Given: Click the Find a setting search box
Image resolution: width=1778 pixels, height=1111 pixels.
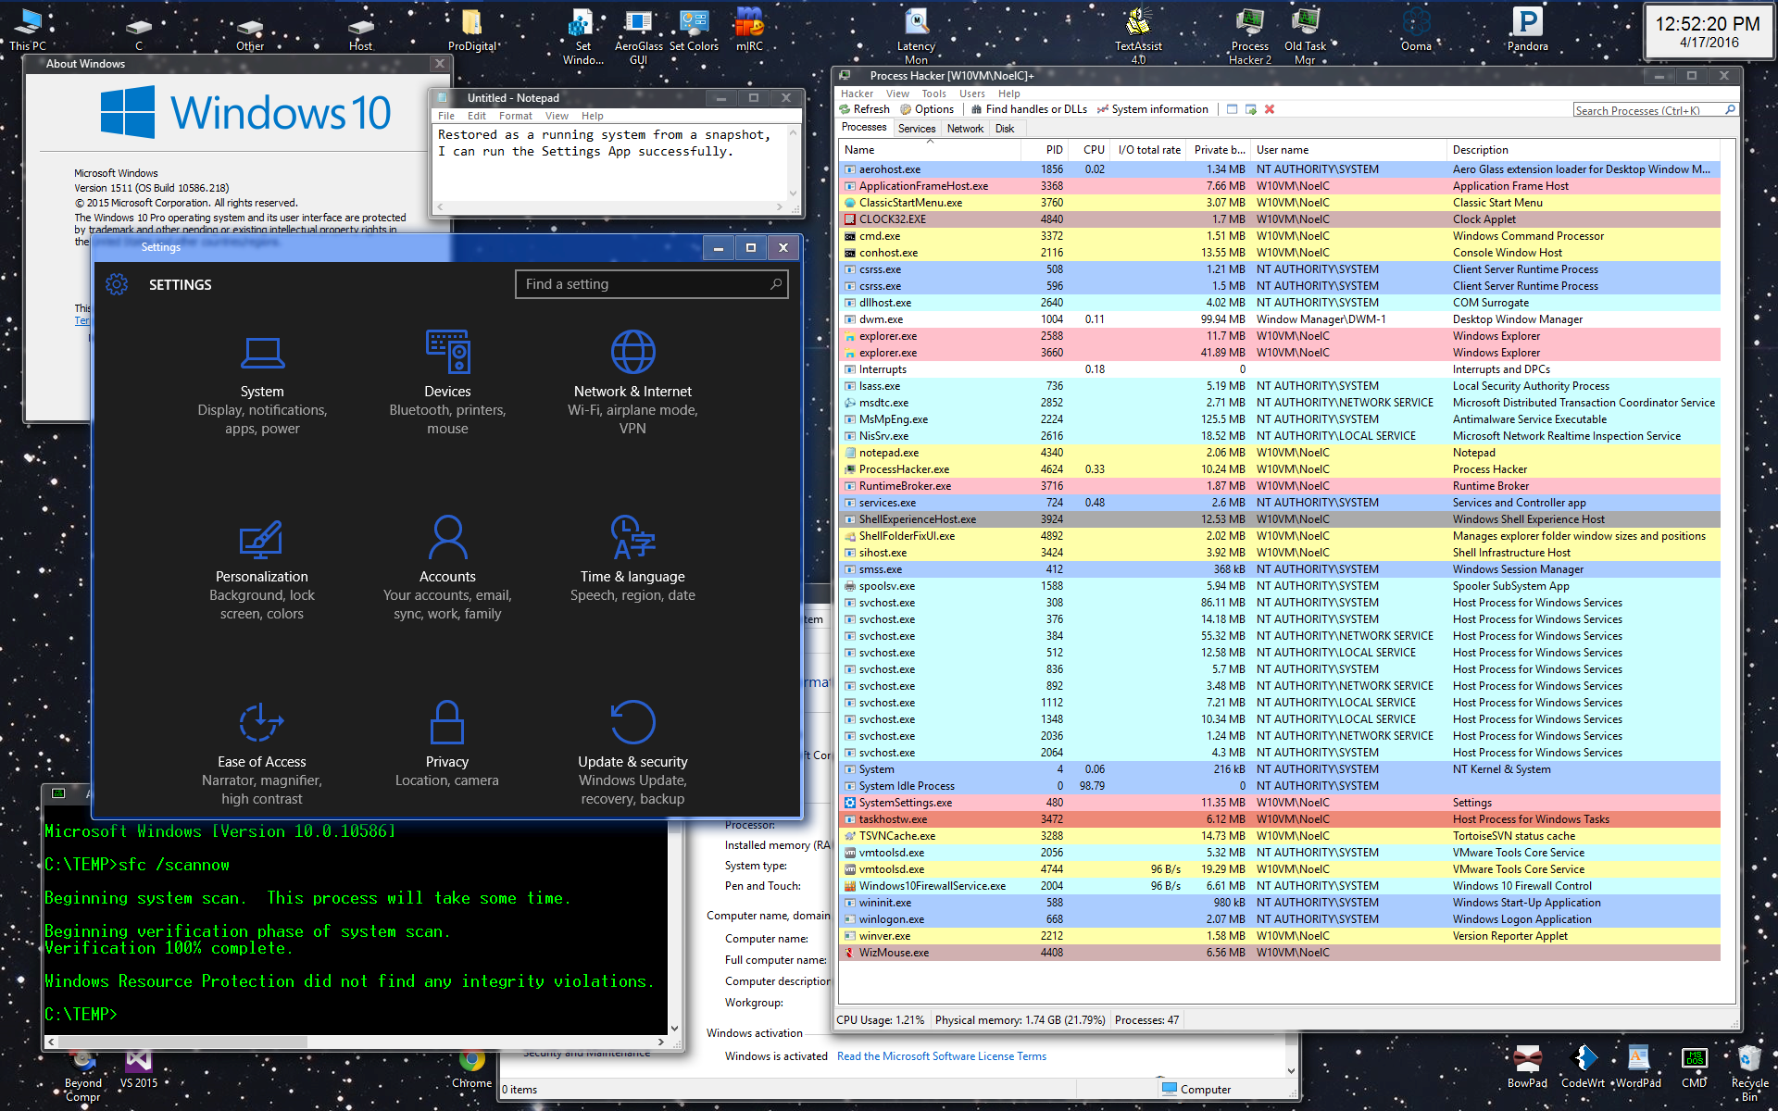Looking at the screenshot, I should click(x=651, y=284).
